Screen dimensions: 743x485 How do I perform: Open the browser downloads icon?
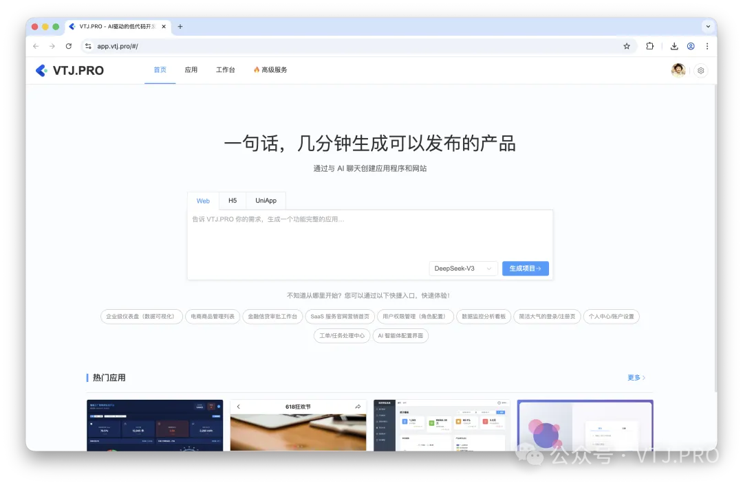674,46
